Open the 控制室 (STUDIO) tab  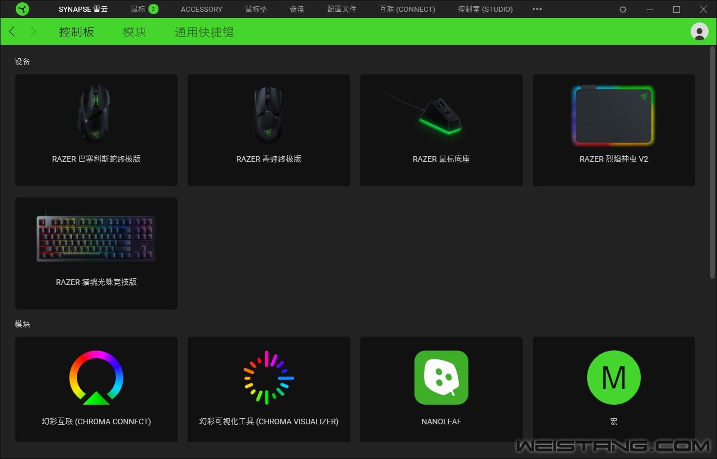pos(485,9)
